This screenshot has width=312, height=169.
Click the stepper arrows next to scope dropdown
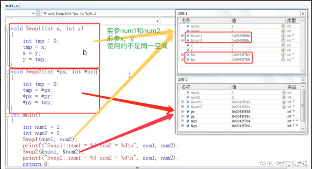37,13
